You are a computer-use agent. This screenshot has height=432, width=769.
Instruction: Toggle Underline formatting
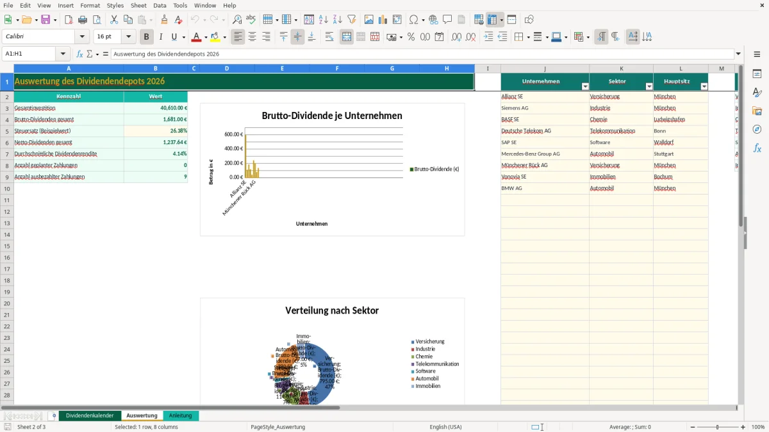click(174, 37)
